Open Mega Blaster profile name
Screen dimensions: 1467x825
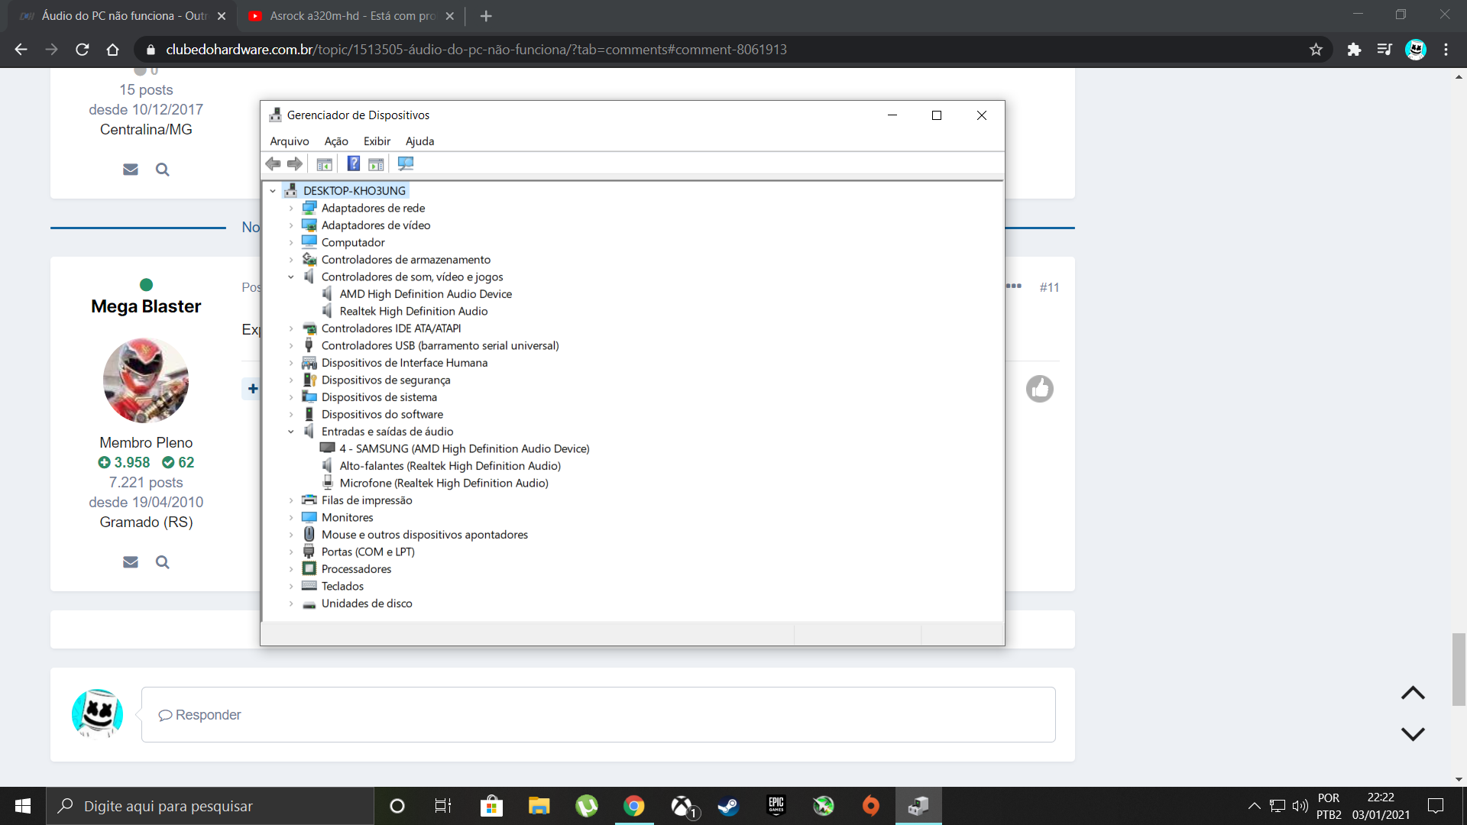pyautogui.click(x=146, y=306)
